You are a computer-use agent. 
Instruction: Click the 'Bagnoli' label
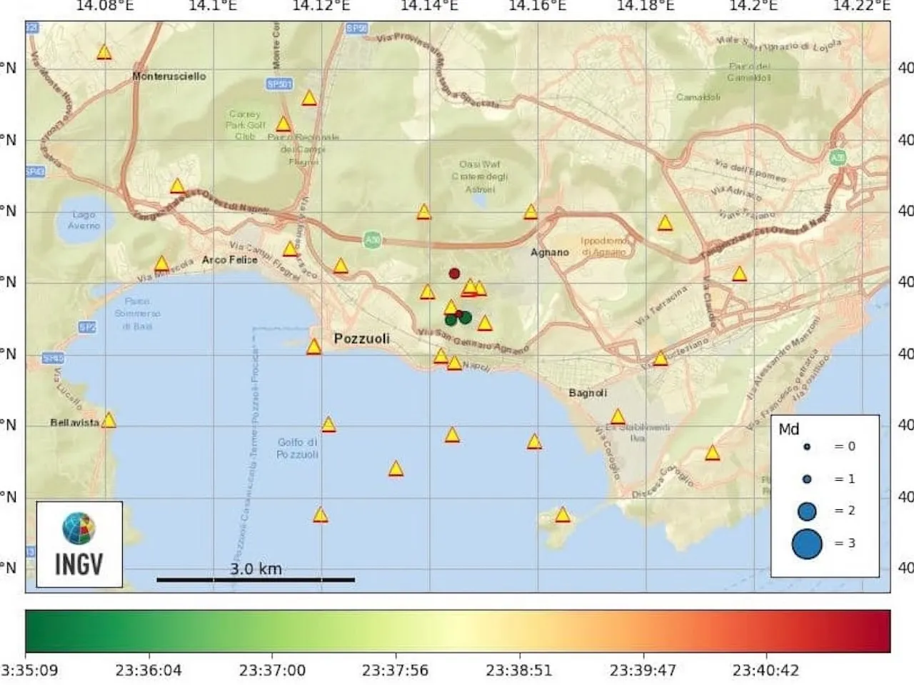coord(588,393)
